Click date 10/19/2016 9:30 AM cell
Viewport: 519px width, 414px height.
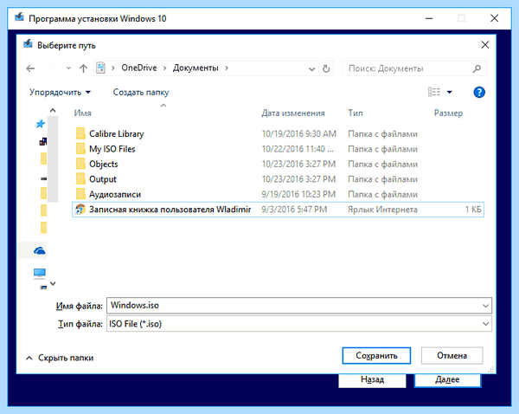pos(299,134)
